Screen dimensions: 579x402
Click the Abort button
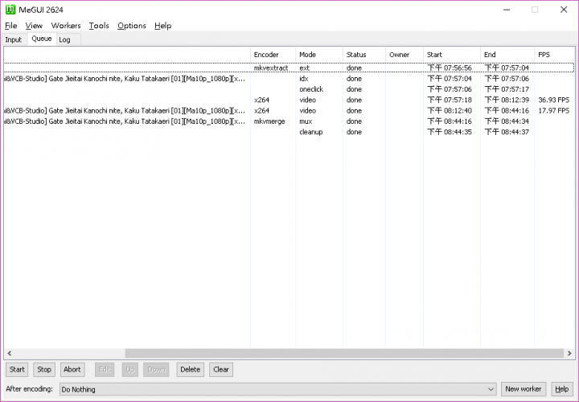pyautogui.click(x=72, y=370)
